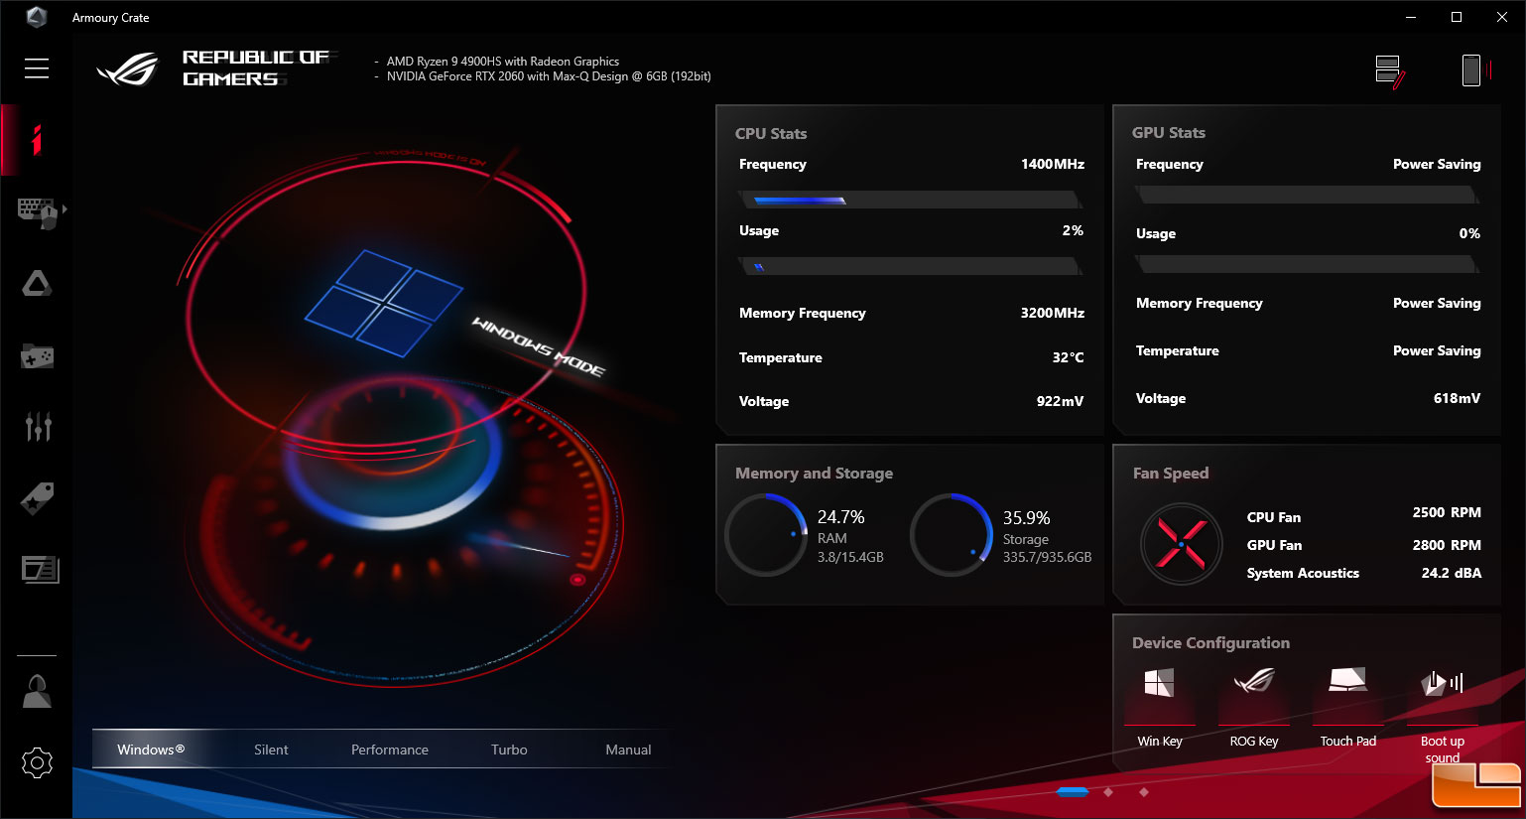The height and width of the screenshot is (819, 1526).
Task: Click the 3.8/15.4GB RAM text
Action: 850,558
